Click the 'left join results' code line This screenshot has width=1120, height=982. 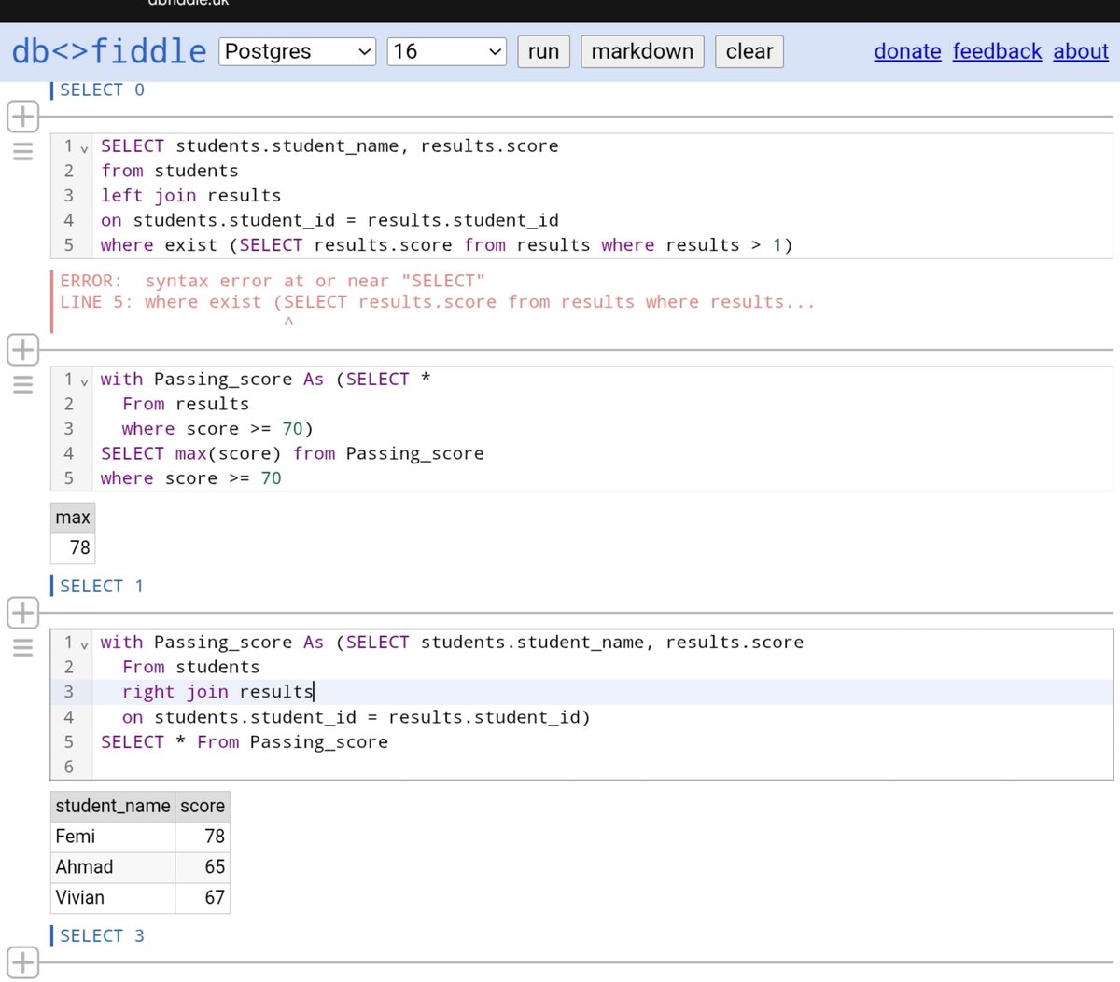tap(190, 196)
